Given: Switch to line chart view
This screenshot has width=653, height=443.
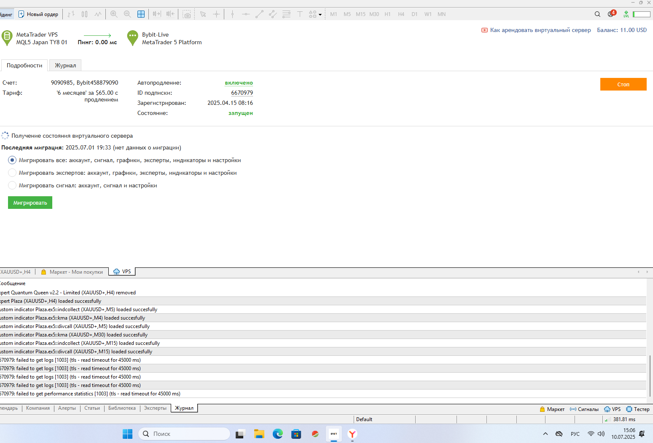Looking at the screenshot, I should (98, 14).
